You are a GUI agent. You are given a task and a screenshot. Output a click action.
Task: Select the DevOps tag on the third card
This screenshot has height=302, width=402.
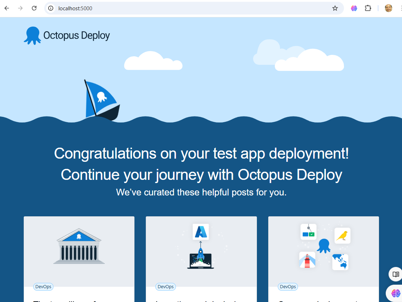pyautogui.click(x=288, y=287)
